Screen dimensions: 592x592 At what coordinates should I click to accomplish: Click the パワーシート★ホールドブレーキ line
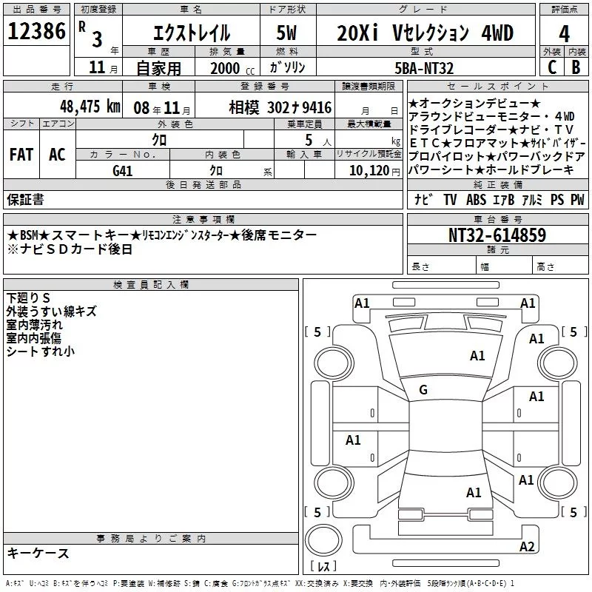[x=491, y=170]
